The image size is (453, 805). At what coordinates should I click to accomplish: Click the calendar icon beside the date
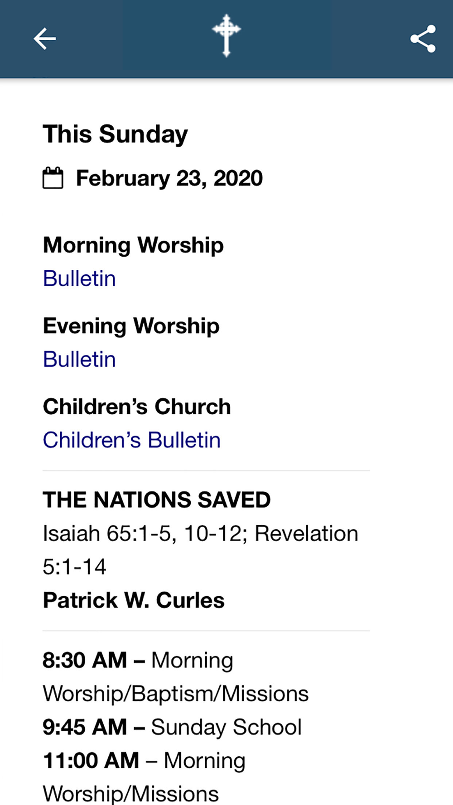pyautogui.click(x=53, y=178)
